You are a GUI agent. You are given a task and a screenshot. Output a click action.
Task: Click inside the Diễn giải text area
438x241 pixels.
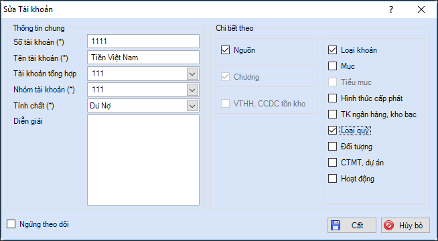pyautogui.click(x=143, y=160)
